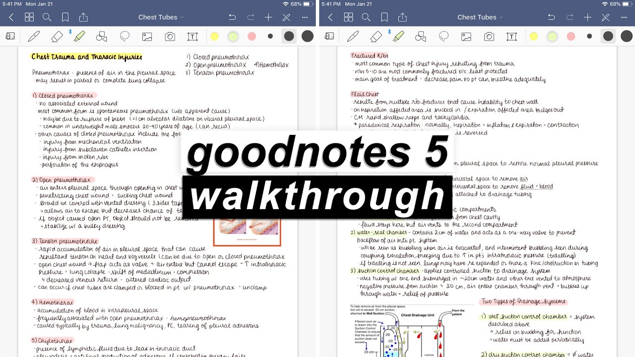Pick green highlighter color in Fractured Ribs window
Image resolution: width=635 pixels, height=357 pixels.
552,36
